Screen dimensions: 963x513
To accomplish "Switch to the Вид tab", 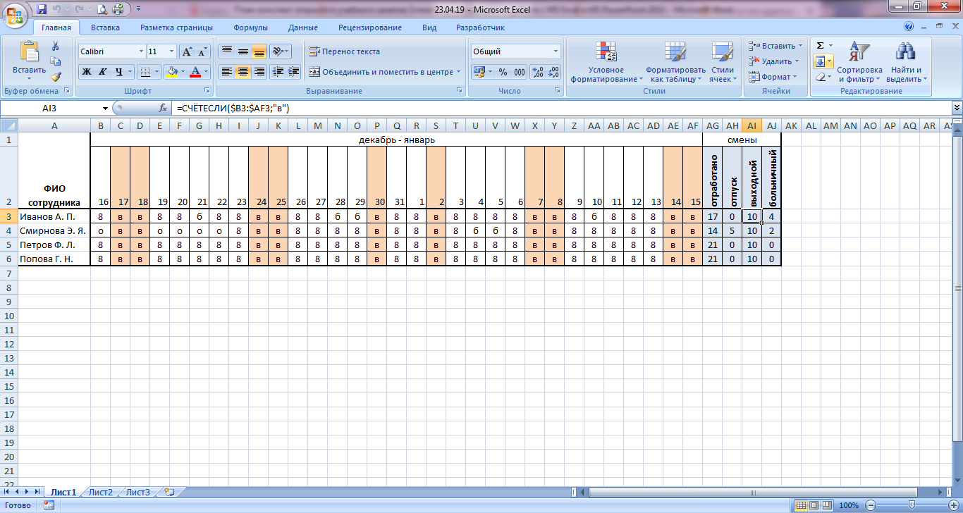I will pyautogui.click(x=429, y=27).
